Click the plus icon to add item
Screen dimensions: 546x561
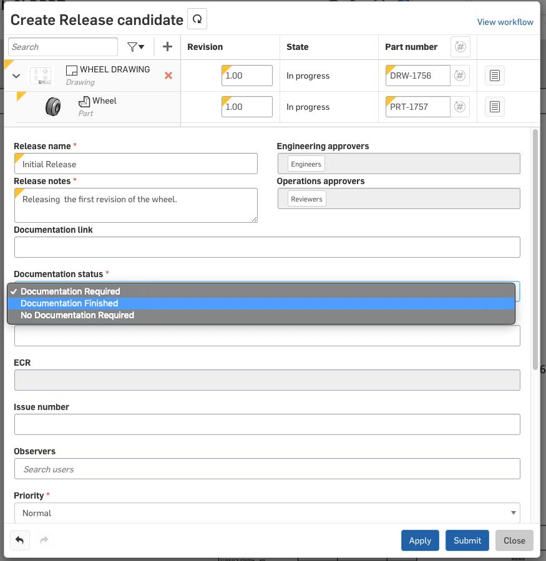pyautogui.click(x=167, y=47)
